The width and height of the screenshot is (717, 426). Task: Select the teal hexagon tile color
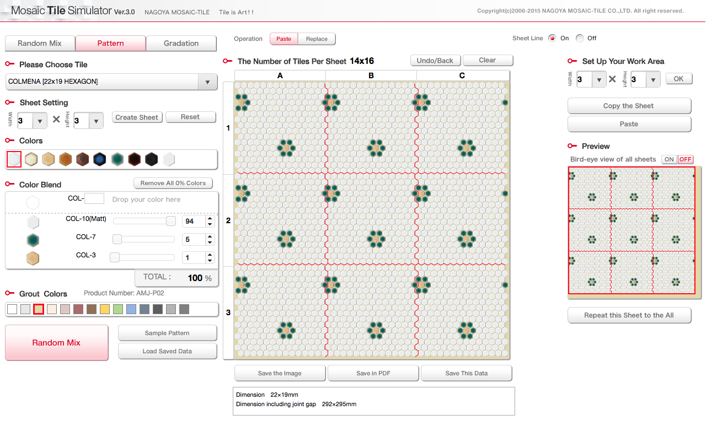[x=117, y=159]
